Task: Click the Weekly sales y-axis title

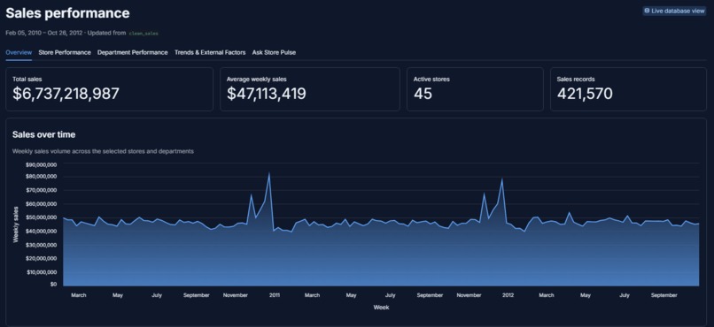Action: pos(16,224)
